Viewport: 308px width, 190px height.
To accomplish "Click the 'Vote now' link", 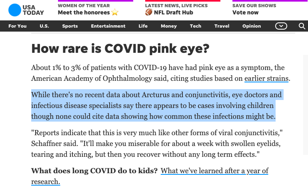I will click(245, 12).
